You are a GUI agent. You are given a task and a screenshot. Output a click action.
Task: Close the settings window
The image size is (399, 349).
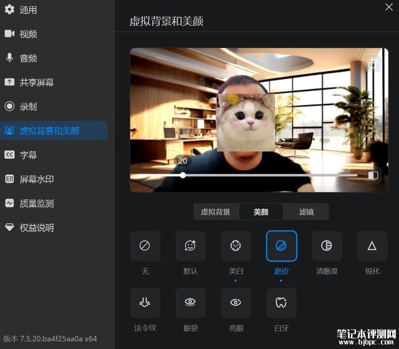coord(388,7)
